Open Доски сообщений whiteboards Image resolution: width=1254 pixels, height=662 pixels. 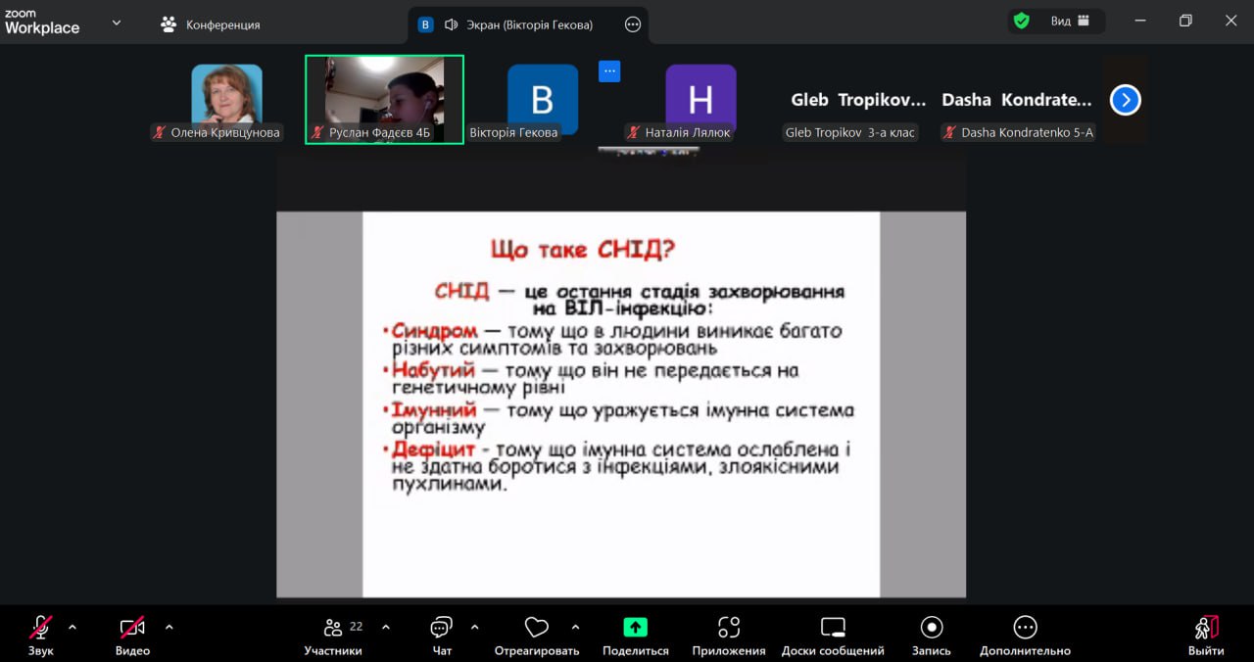pos(833,628)
